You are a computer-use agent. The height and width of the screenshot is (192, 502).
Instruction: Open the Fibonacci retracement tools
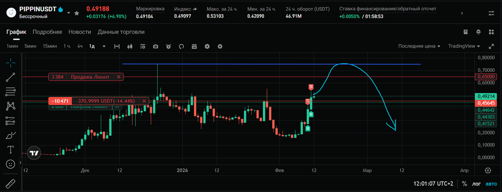pyautogui.click(x=11, y=92)
